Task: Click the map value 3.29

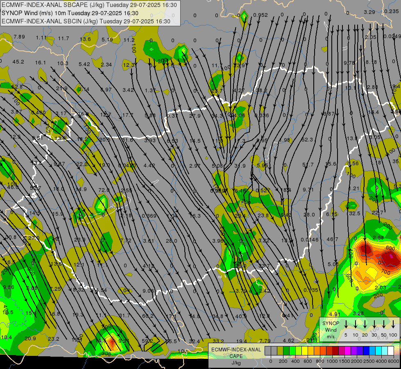Action: [369, 12]
